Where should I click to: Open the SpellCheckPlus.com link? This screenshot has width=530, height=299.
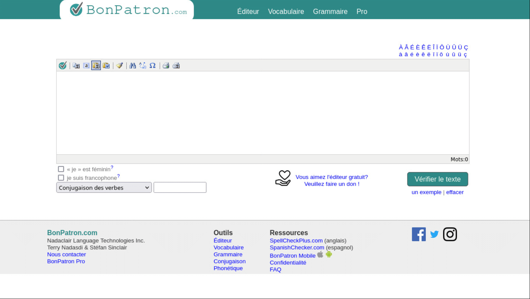pos(296,241)
